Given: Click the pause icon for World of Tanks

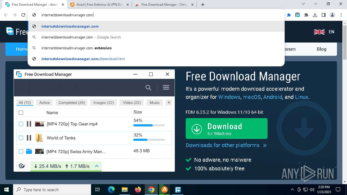Looking at the screenshot, I should click(29, 138).
